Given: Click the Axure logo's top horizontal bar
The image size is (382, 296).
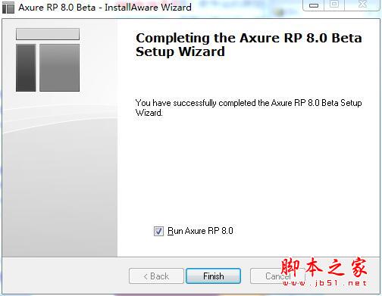Looking at the screenshot, I should click(48, 34).
